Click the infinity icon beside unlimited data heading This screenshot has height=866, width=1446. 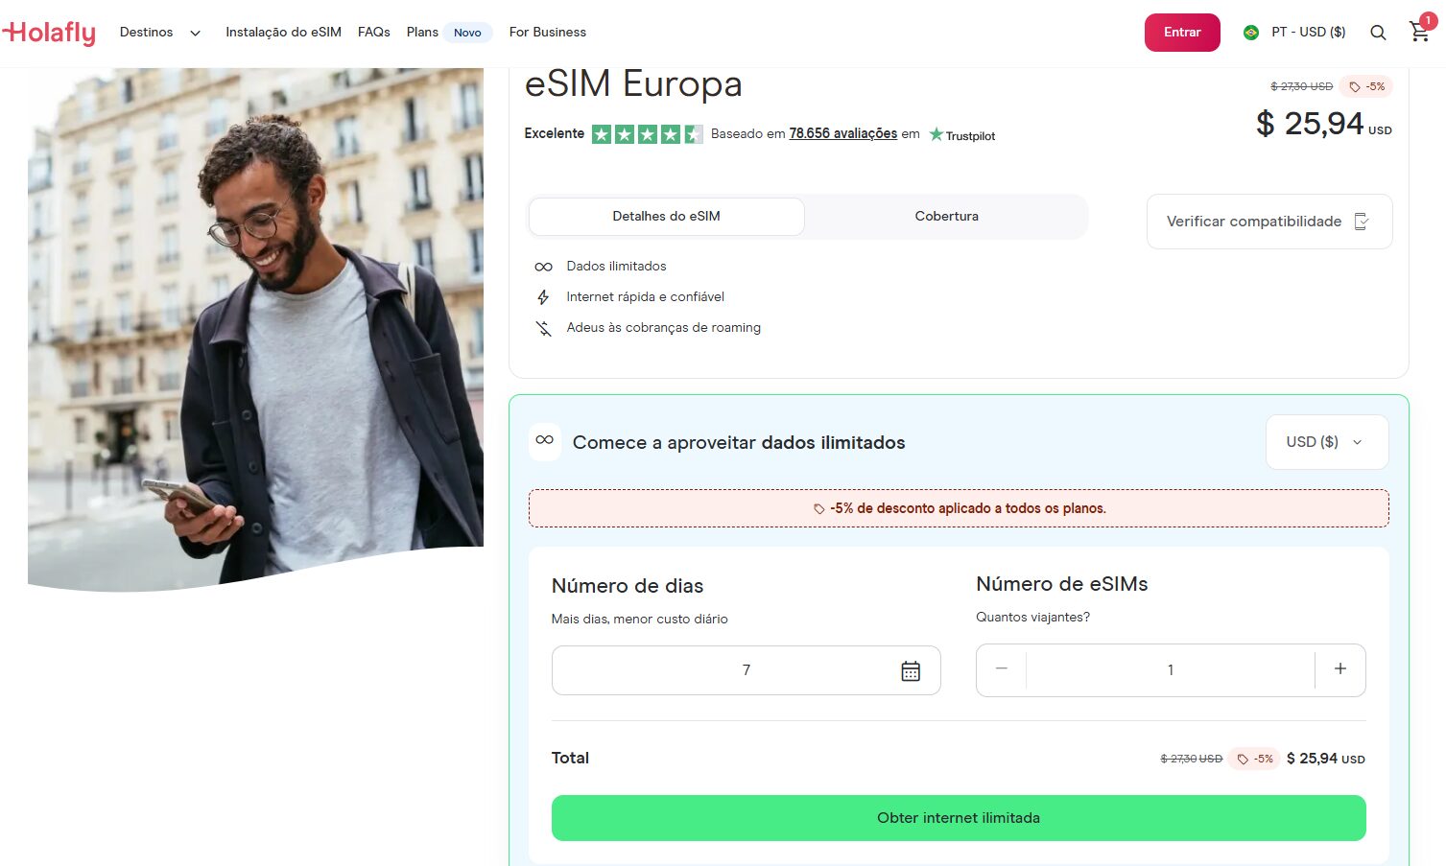[545, 441]
